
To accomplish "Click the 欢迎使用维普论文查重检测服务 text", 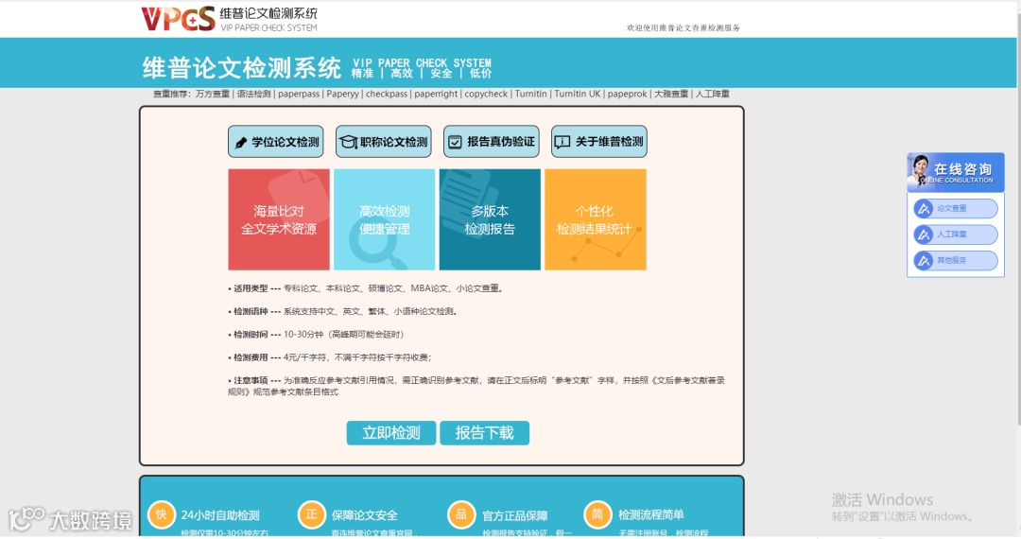I will pyautogui.click(x=684, y=28).
